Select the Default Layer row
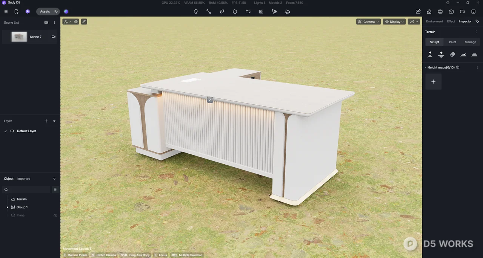Viewport: 483px width, 258px height. click(30, 131)
